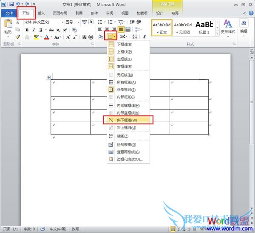Click the superscript x² icon
This screenshot has width=255, height=233.
[x=65, y=30]
